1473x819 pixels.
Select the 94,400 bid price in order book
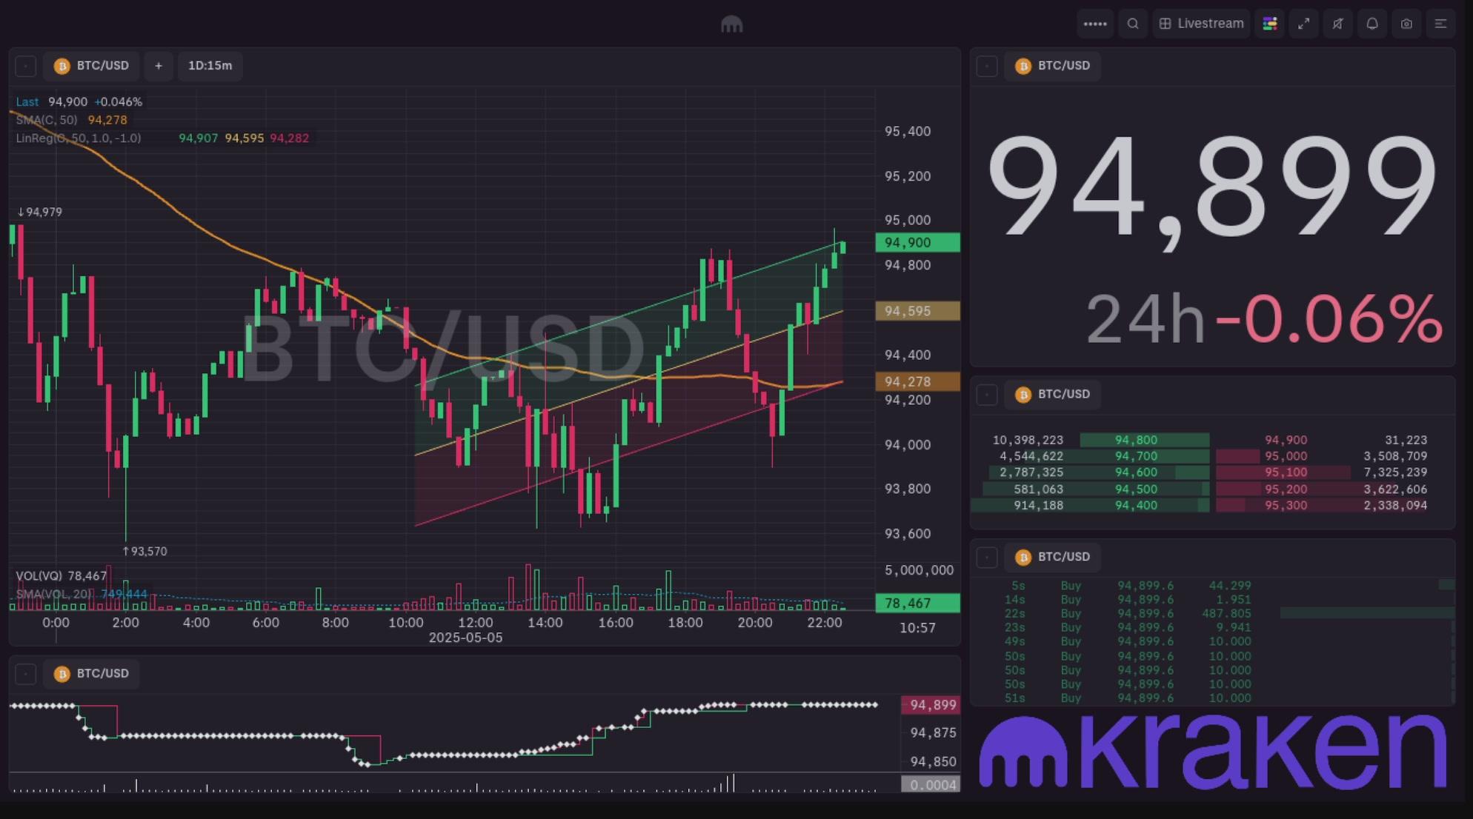click(1136, 506)
